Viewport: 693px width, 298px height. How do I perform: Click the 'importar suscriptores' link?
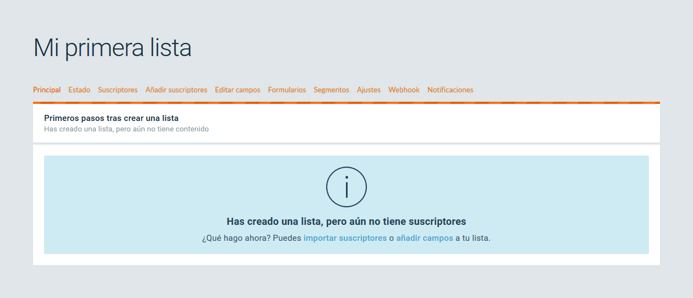tap(345, 238)
